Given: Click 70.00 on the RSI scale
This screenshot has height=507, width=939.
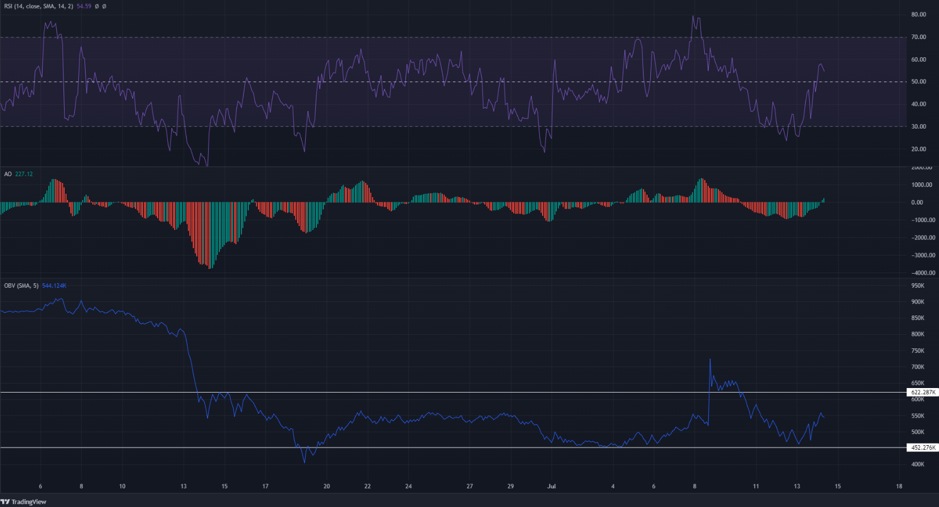Looking at the screenshot, I should (x=919, y=37).
